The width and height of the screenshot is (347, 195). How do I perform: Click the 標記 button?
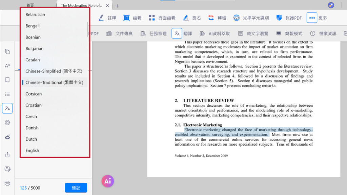pyautogui.click(x=76, y=188)
